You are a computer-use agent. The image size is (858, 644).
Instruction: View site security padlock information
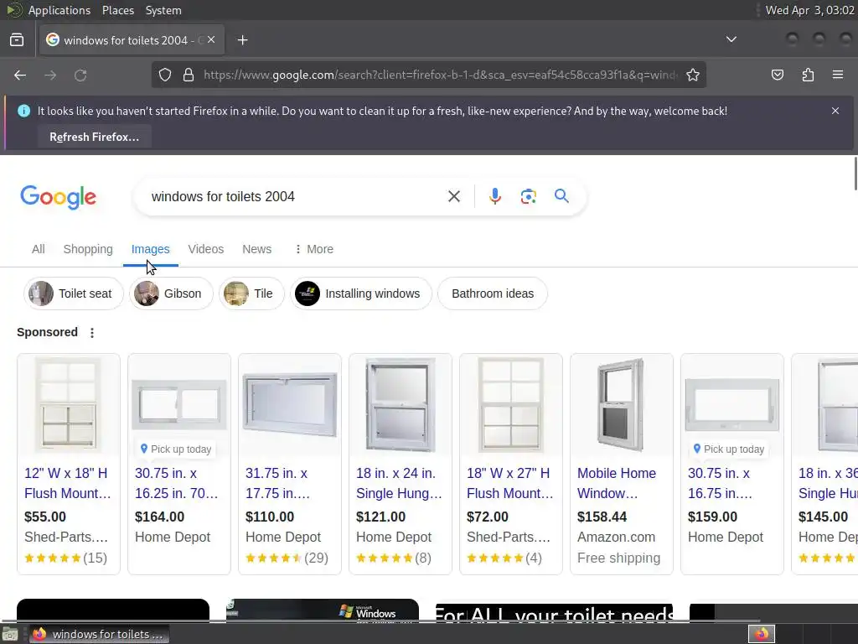[189, 75]
